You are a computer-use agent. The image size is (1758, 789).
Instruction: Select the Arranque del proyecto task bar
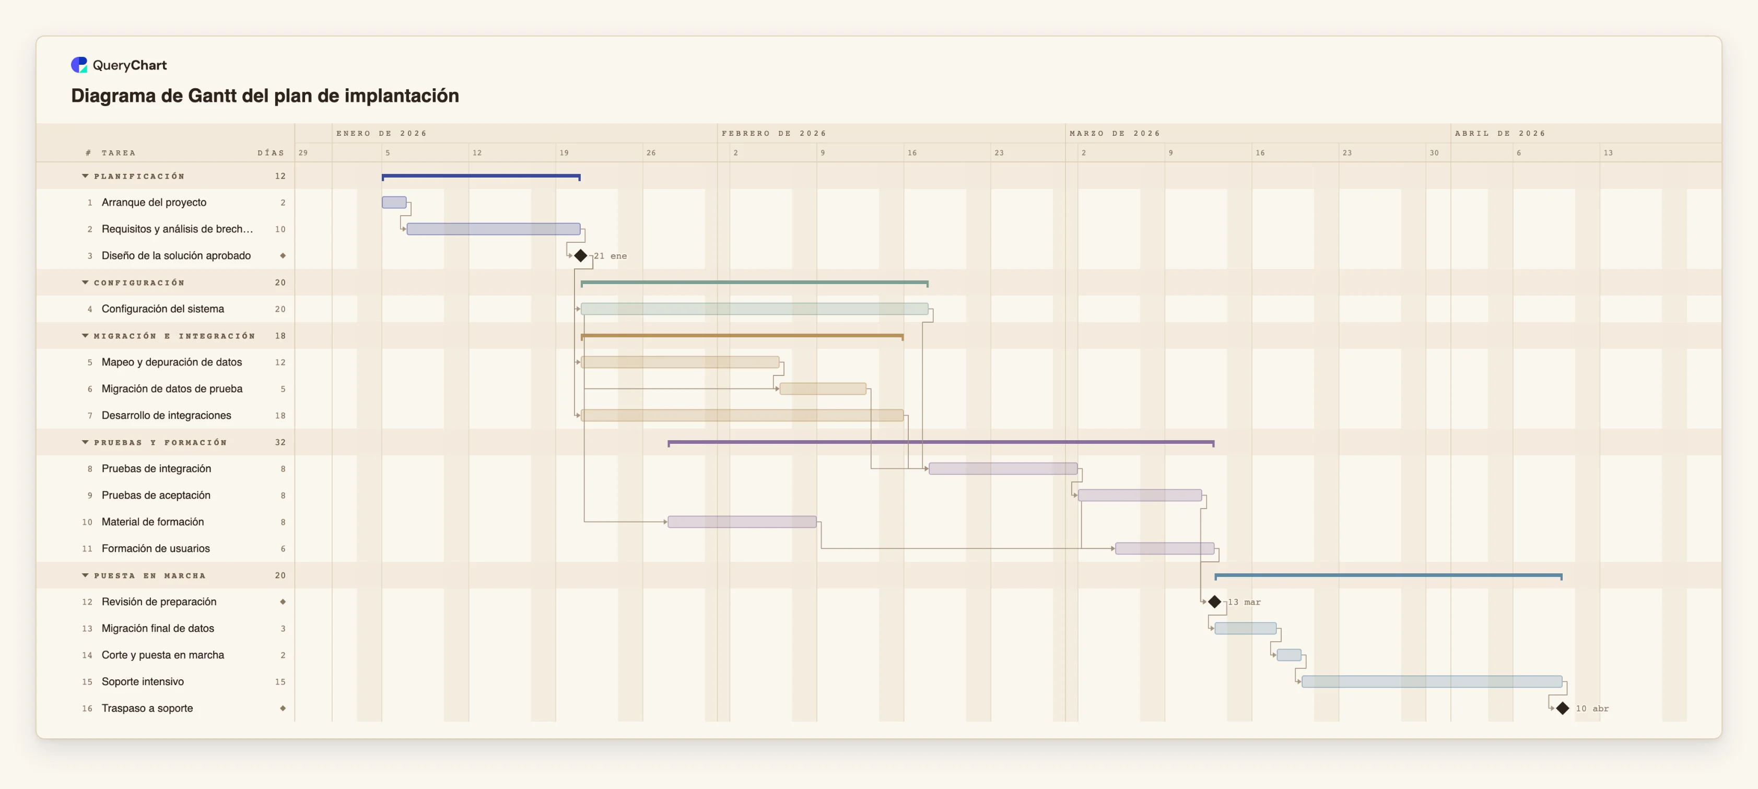point(394,203)
